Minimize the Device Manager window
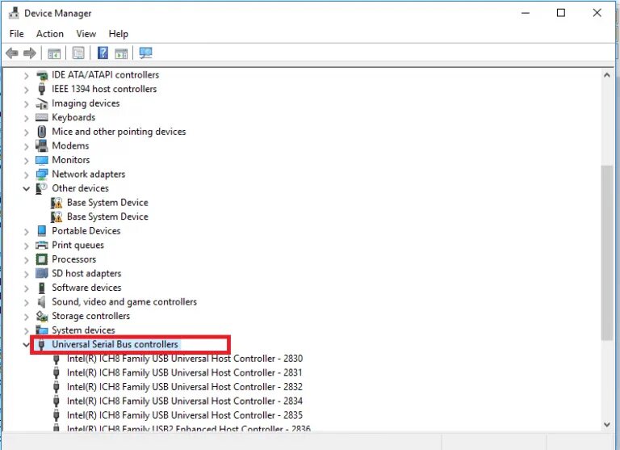This screenshot has height=450, width=620. [x=526, y=13]
